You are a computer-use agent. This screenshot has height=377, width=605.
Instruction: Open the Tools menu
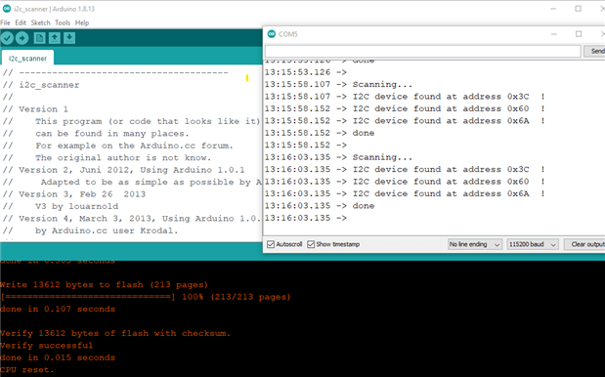[63, 22]
